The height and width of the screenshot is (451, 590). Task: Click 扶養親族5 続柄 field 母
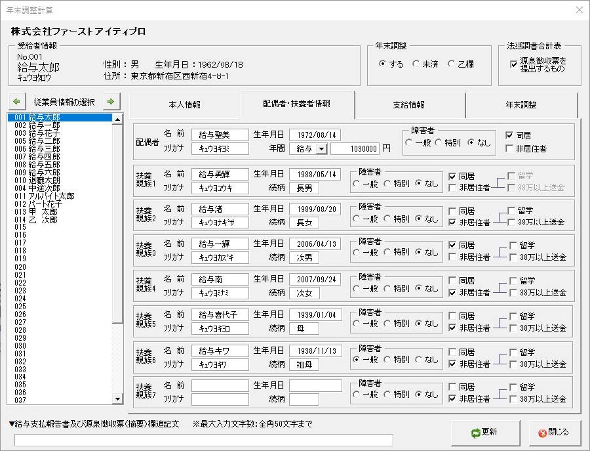304,328
